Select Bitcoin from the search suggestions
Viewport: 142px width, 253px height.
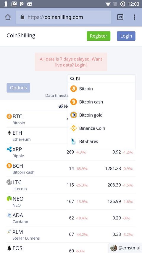tap(101, 89)
